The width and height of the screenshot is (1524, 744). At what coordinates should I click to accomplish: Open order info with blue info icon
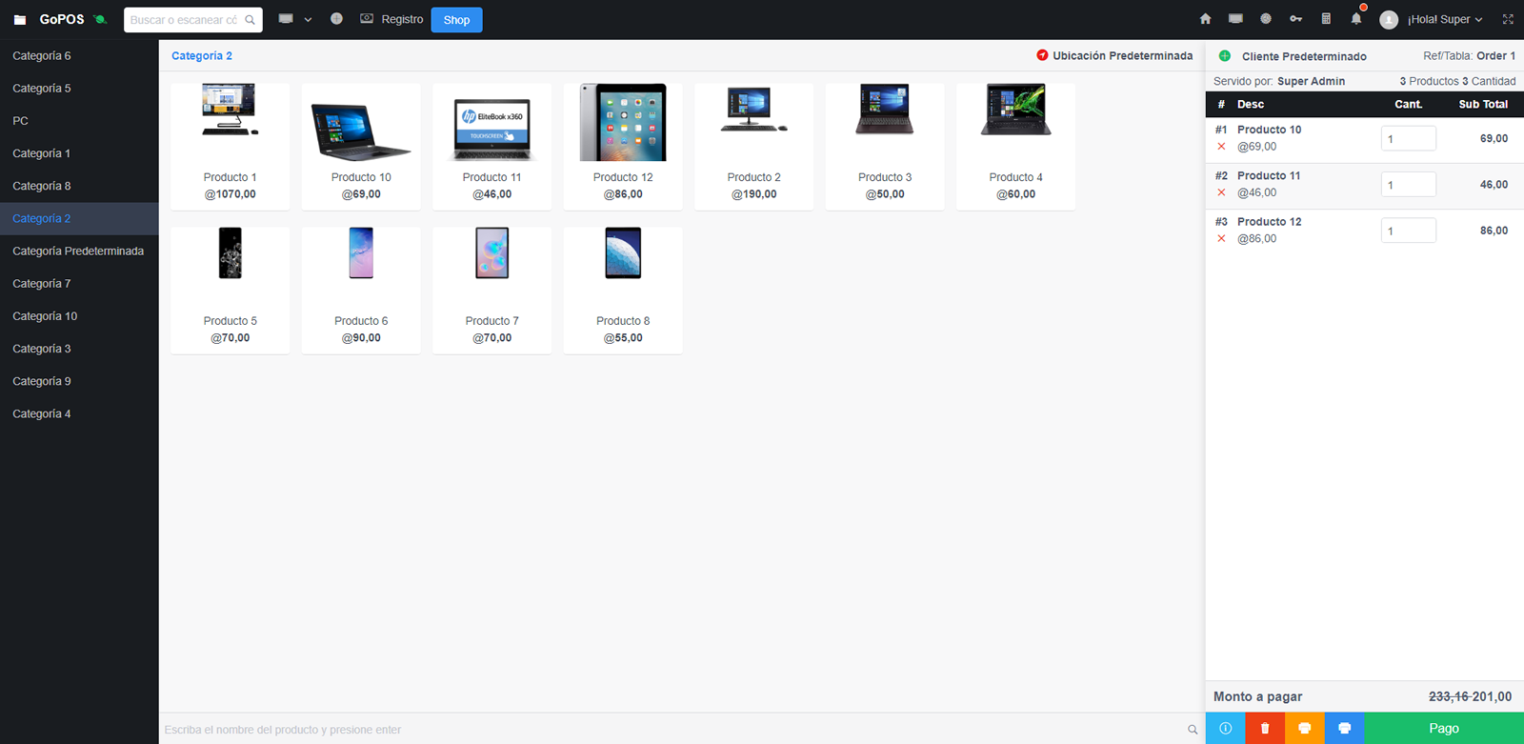[x=1225, y=728]
